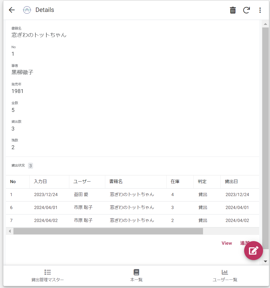Click the app logo beside Details
This screenshot has width=270, height=288.
(27, 10)
